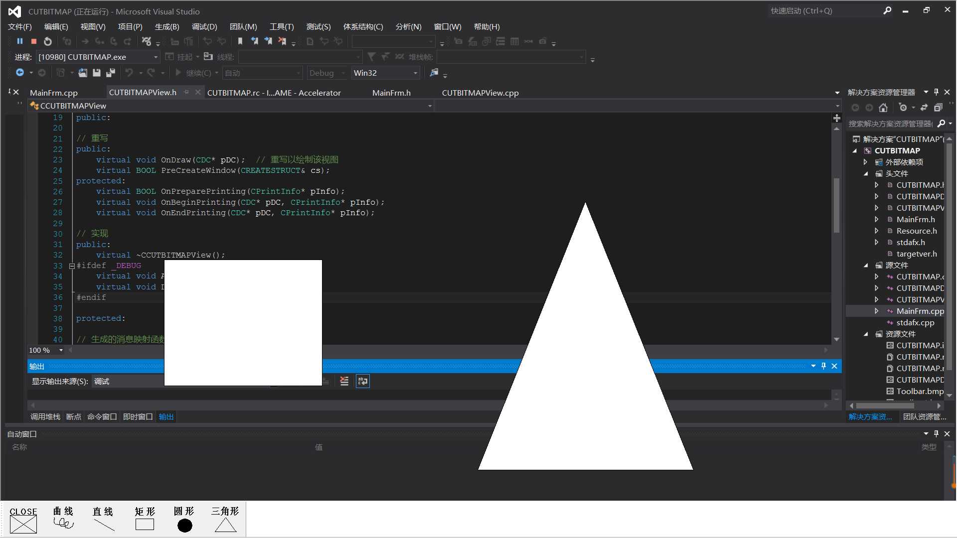957x538 pixels.
Task: Pause debugging with the Break All icon
Action: (x=20, y=41)
